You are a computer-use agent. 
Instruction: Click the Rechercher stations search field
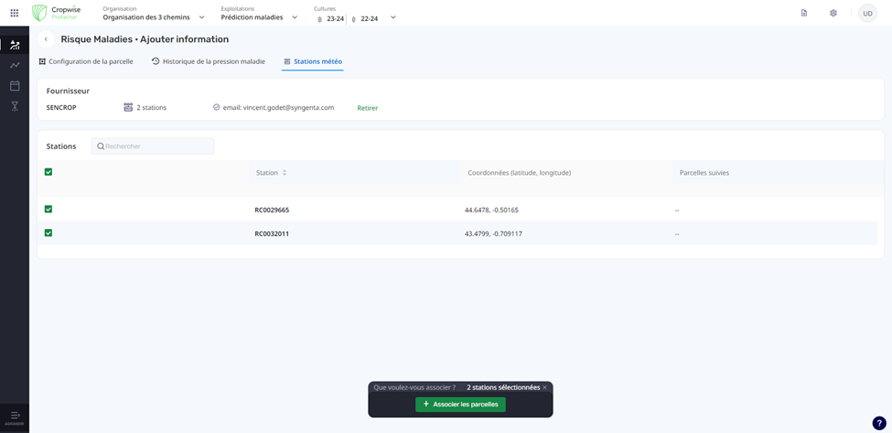[153, 146]
